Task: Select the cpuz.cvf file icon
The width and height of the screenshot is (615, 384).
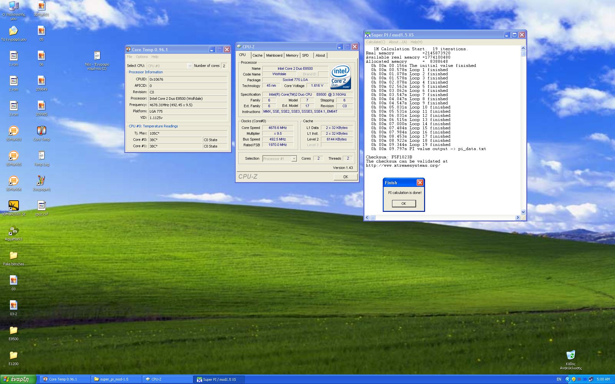Action: tap(41, 208)
